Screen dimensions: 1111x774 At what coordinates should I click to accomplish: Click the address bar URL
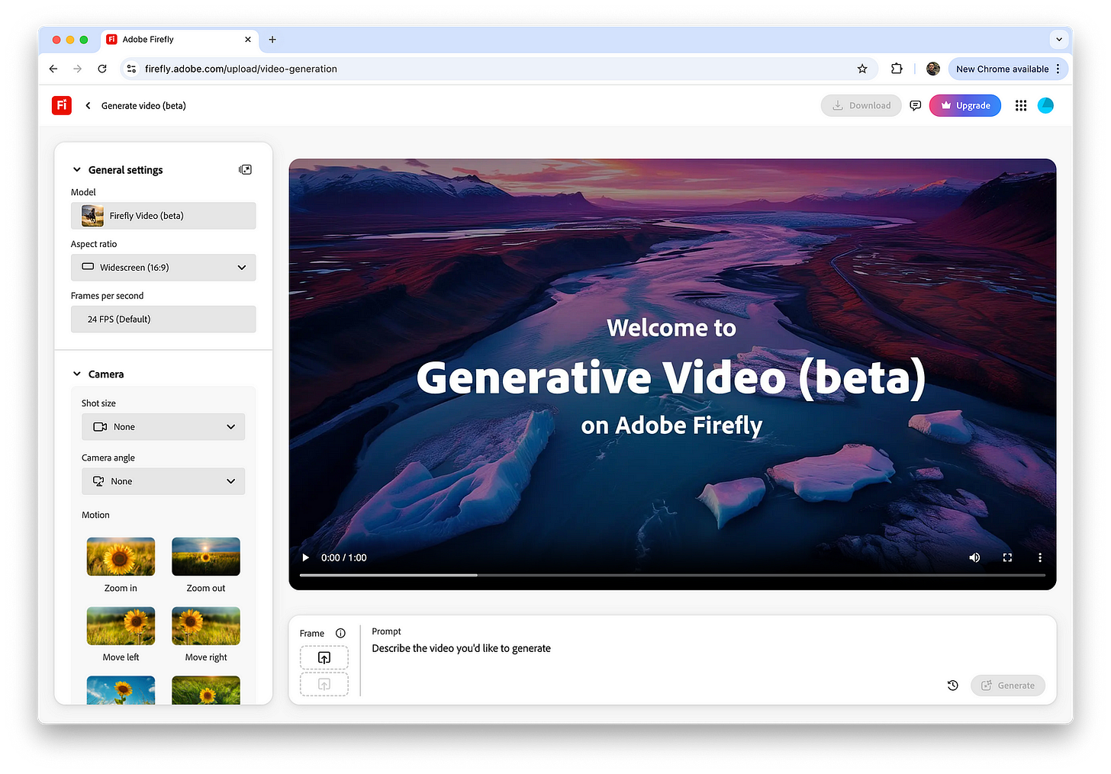pyautogui.click(x=241, y=69)
